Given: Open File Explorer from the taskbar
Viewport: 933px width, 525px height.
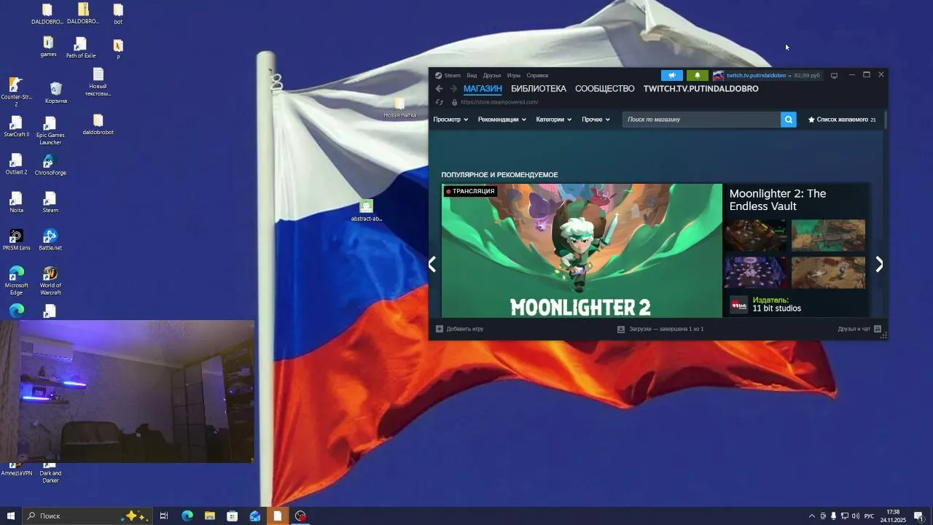Looking at the screenshot, I should (209, 516).
